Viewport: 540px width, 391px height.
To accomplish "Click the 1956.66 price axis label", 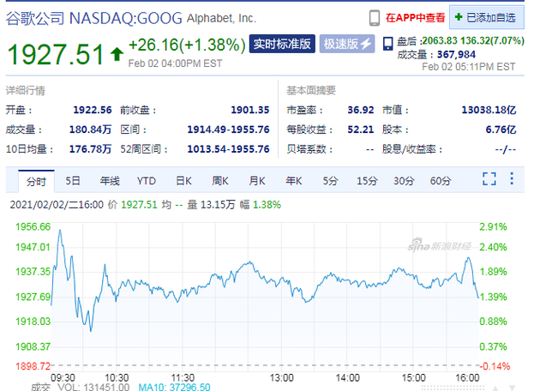I will [33, 226].
